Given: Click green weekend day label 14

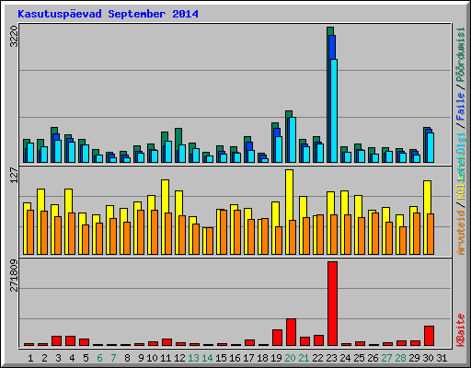Looking at the screenshot, I should pyautogui.click(x=207, y=358).
